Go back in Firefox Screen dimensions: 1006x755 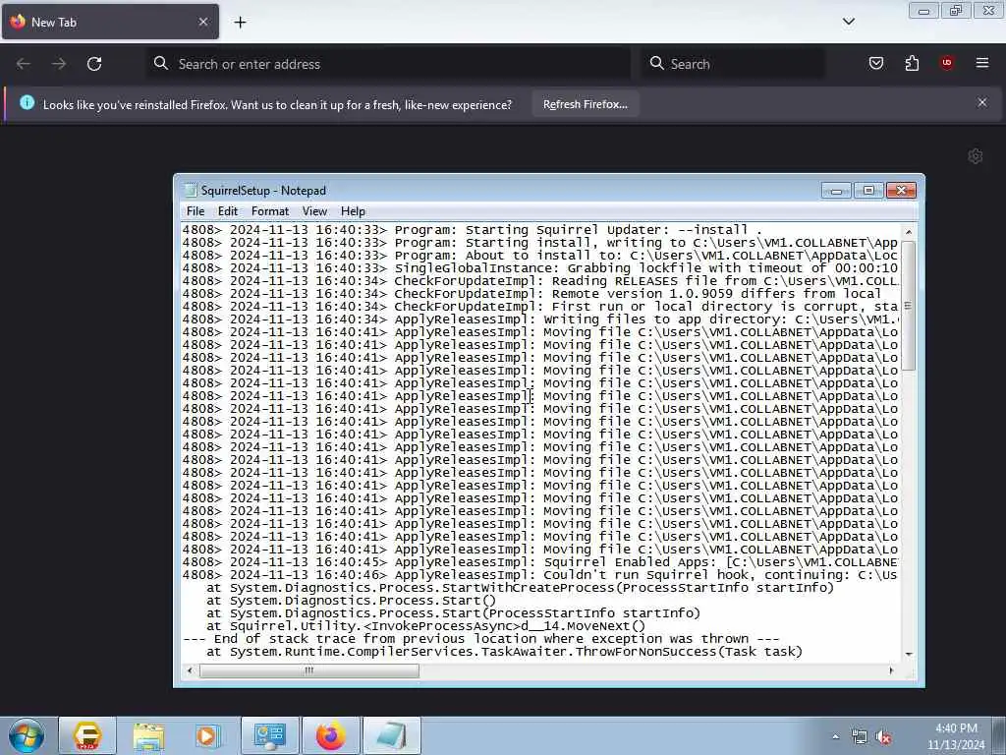(24, 64)
